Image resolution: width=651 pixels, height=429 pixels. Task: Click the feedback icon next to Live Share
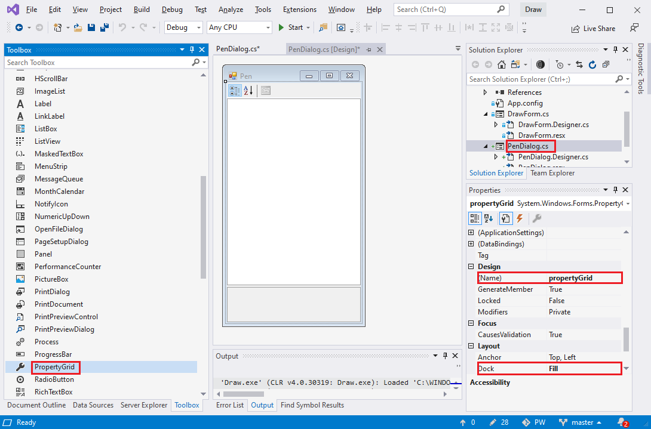(634, 28)
